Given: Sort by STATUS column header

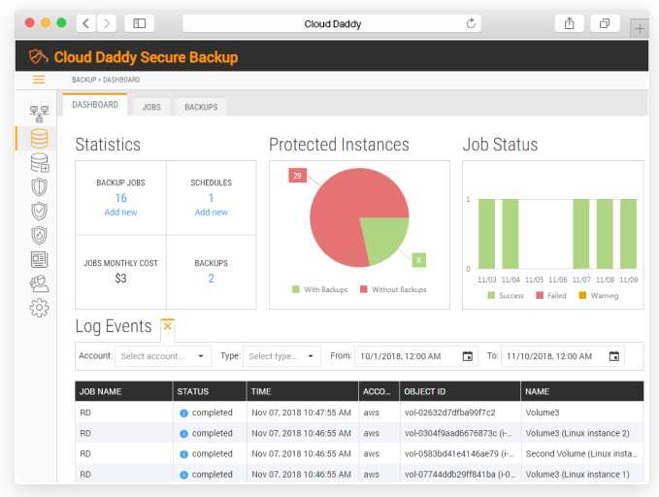Looking at the screenshot, I should click(210, 391).
